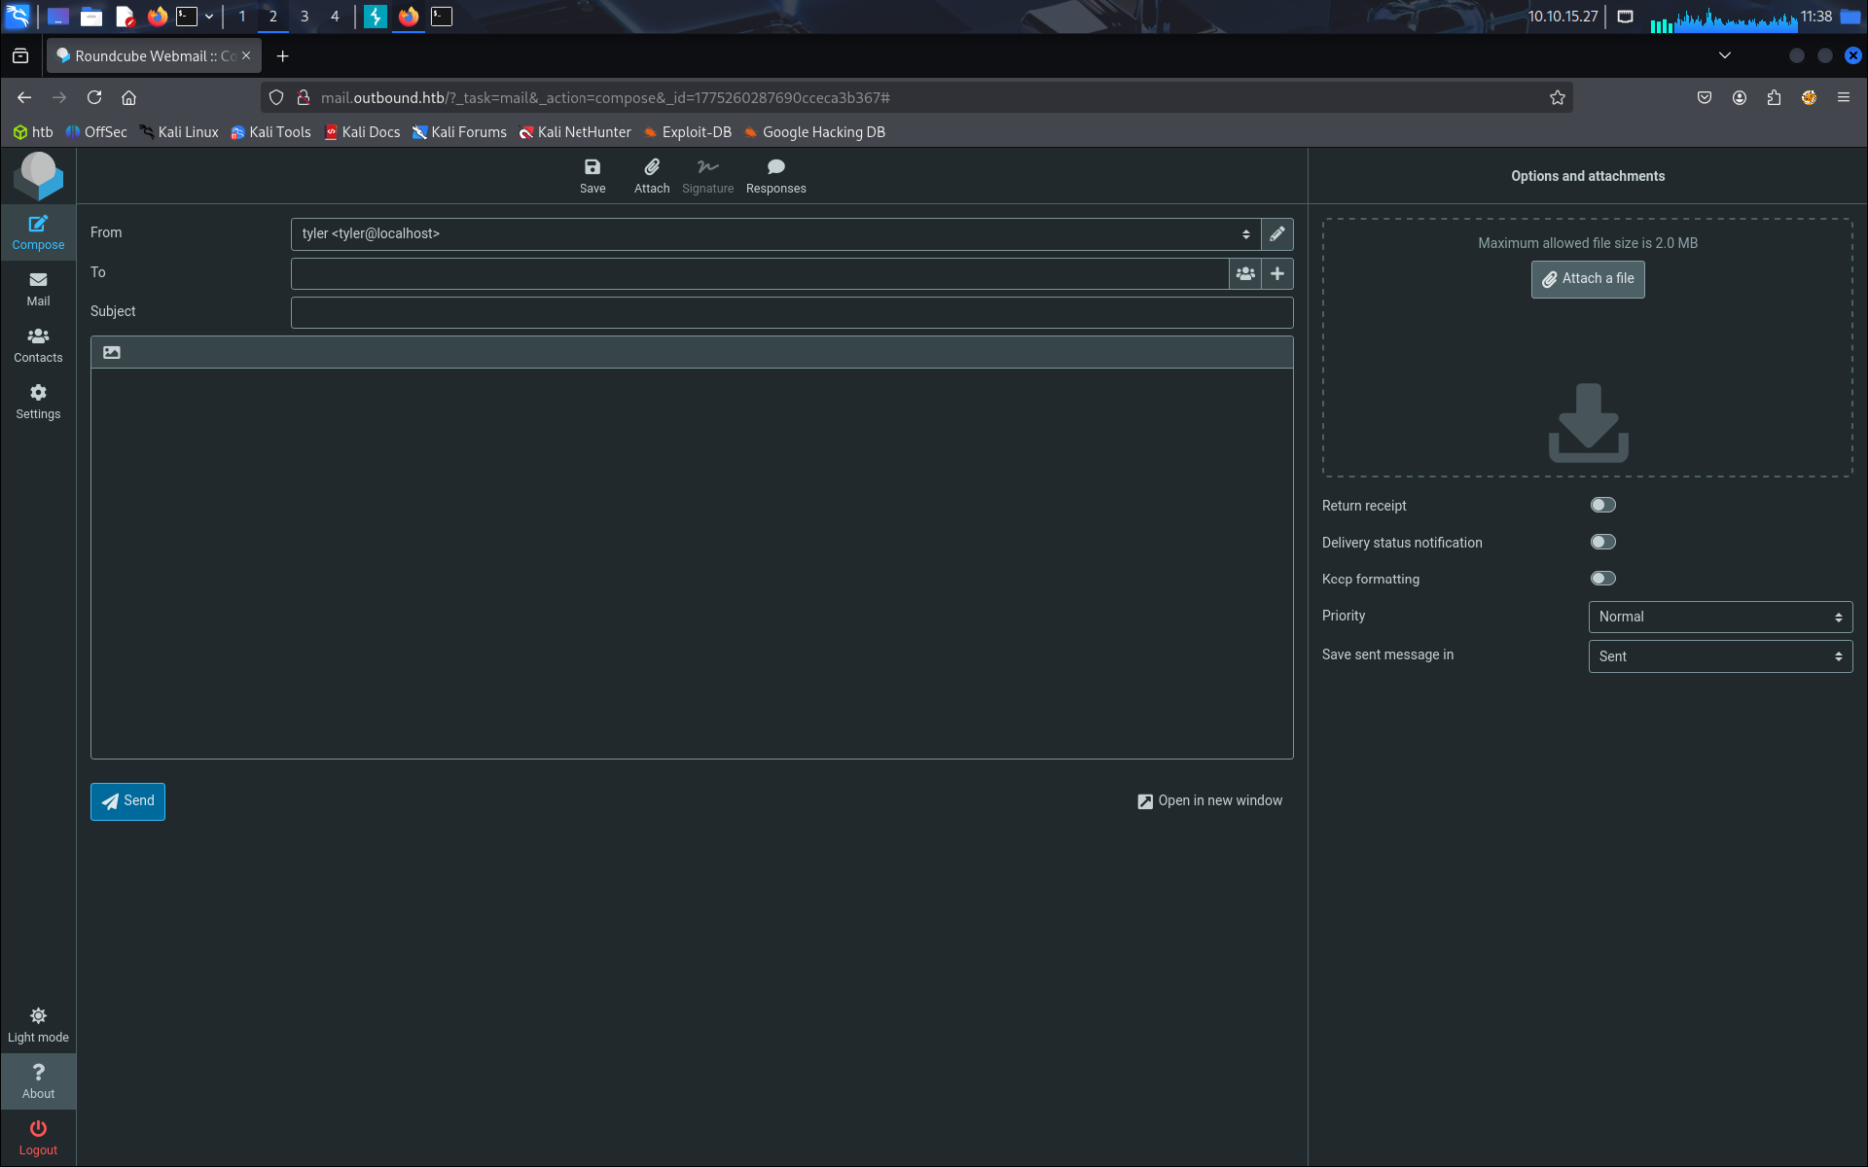1868x1167 pixels.
Task: Click the HTML editor toggle image icon
Action: pos(112,353)
